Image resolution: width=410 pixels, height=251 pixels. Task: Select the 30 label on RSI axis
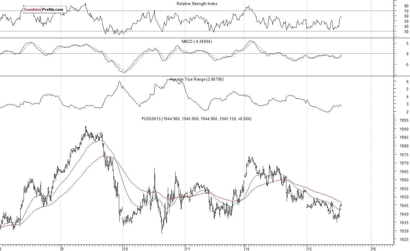pyautogui.click(x=406, y=32)
